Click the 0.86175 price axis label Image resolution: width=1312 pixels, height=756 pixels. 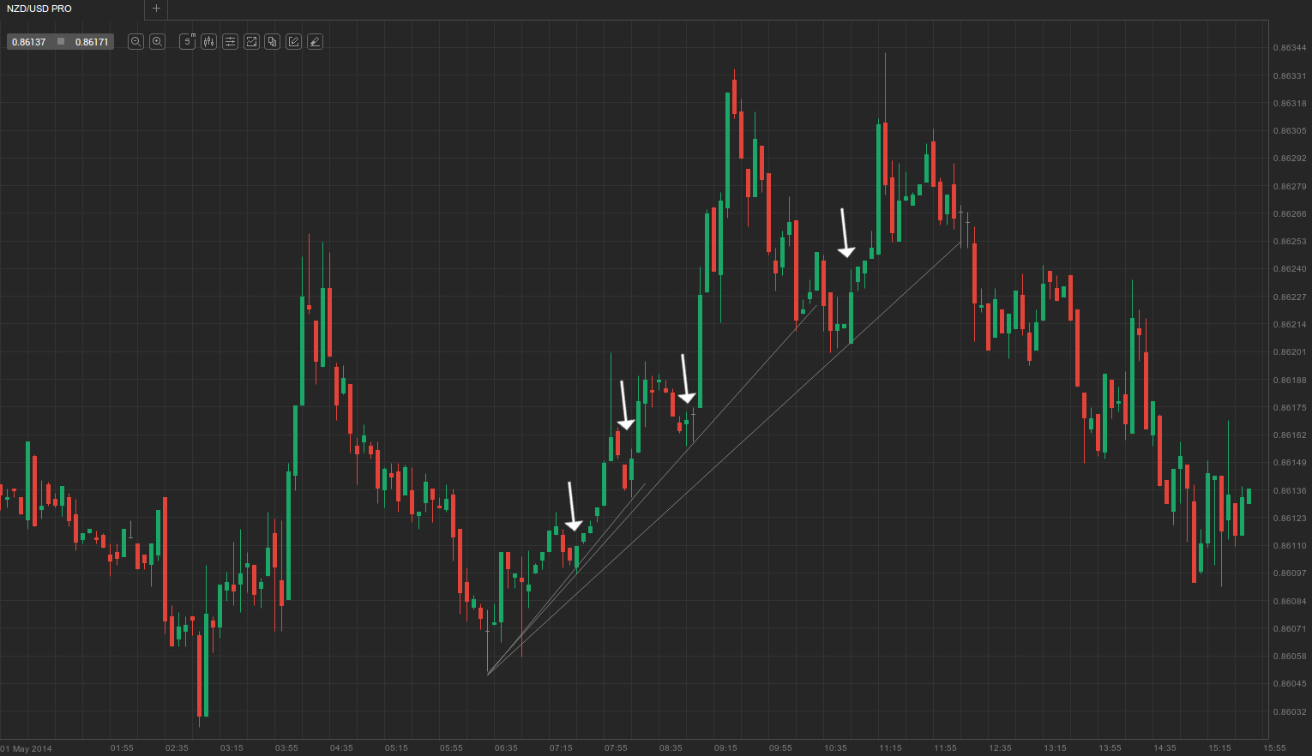[1290, 408]
